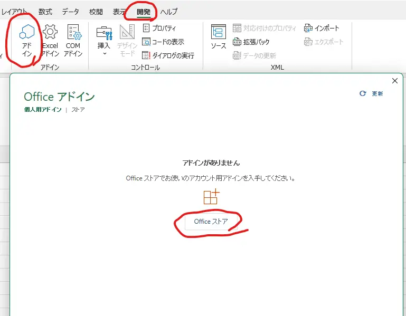Image resolution: width=406 pixels, height=316 pixels.
Task: Click the Office ストア button
Action: coord(211,222)
